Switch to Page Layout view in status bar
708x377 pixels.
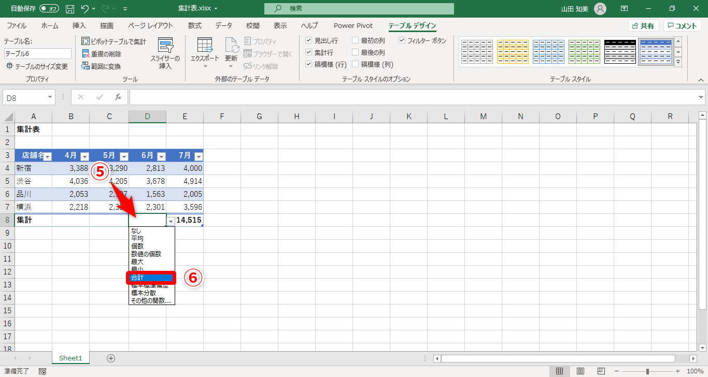tap(580, 371)
